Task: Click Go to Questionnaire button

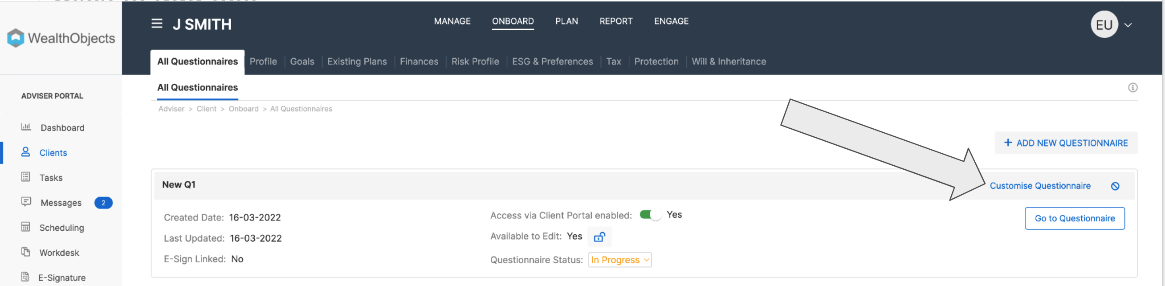Action: (1075, 219)
